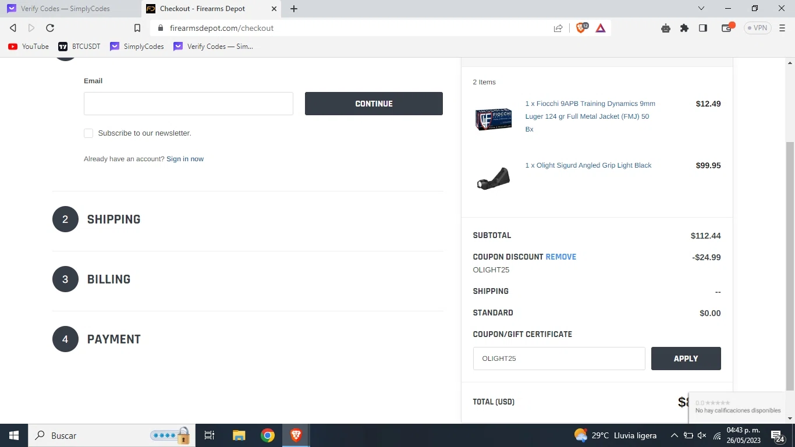
Task: Open the Fiocchi 9APB Training Dynamics link
Action: pos(590,116)
